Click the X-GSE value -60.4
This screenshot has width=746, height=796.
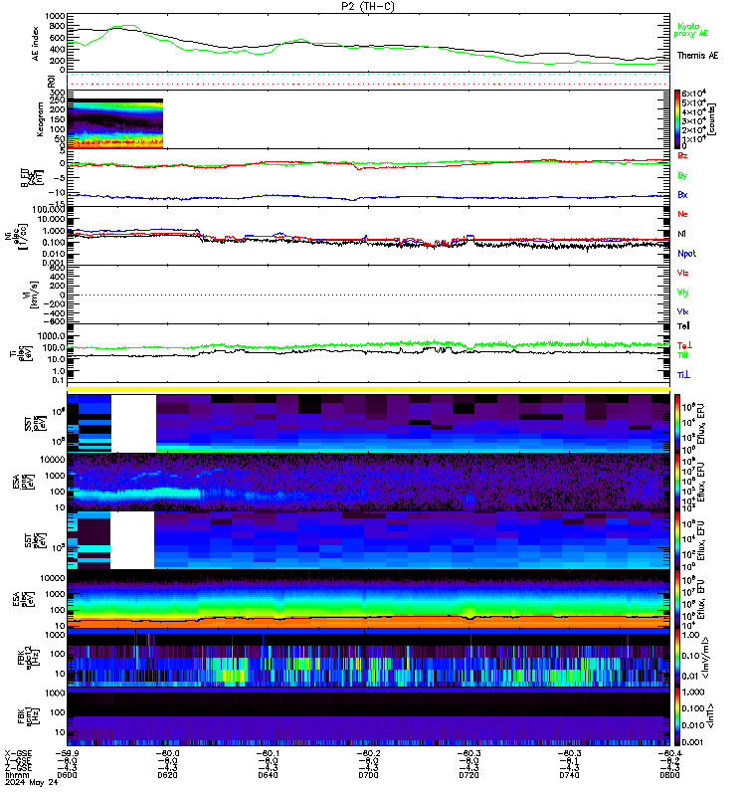click(669, 753)
